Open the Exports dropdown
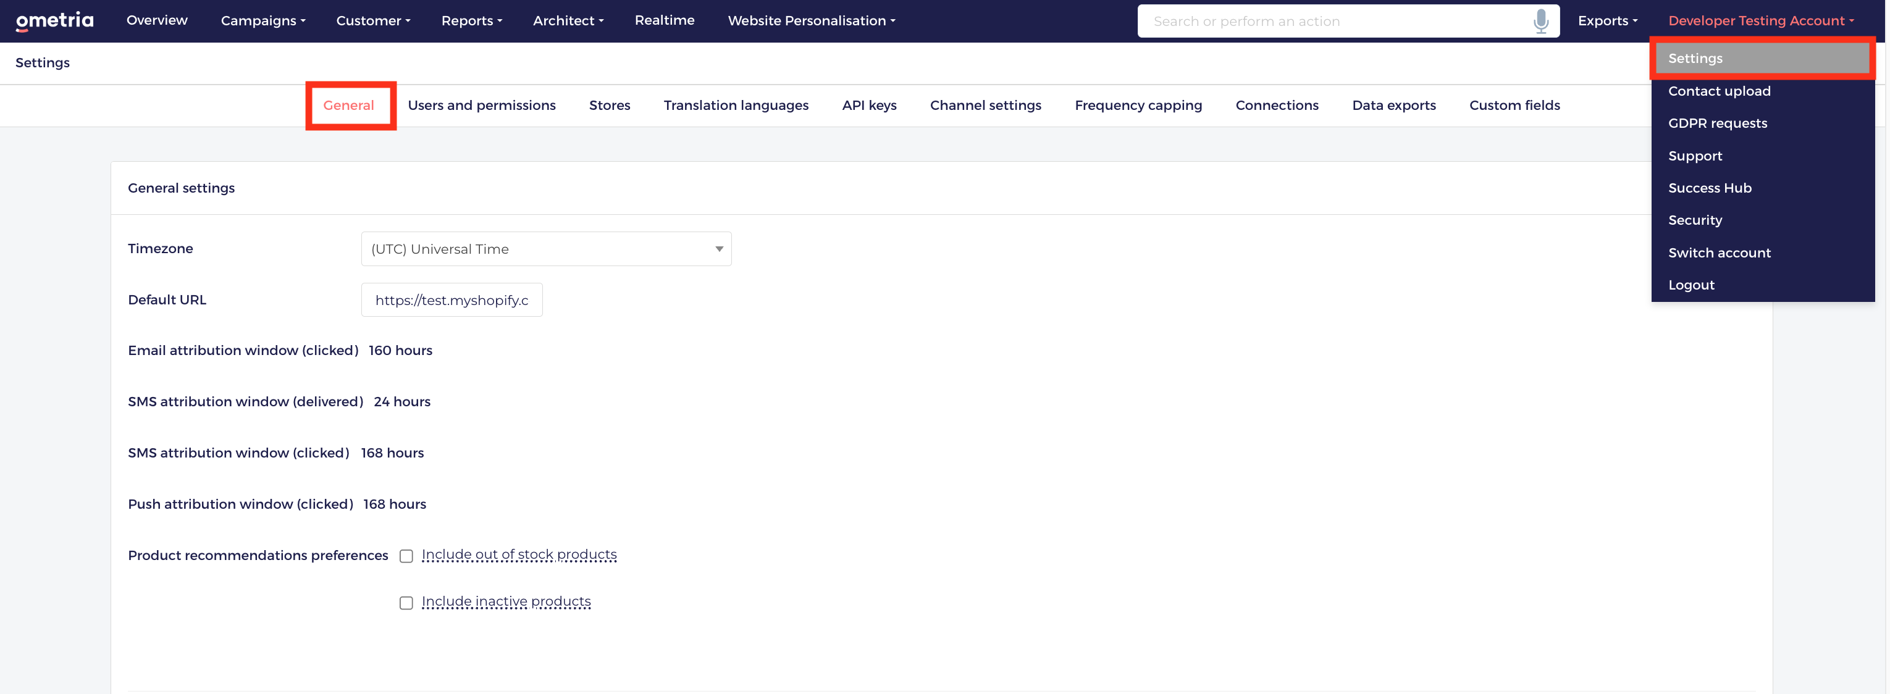 [x=1608, y=20]
